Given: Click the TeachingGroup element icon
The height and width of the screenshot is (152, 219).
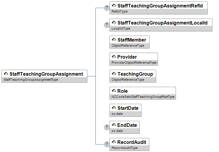Looking at the screenshot, I should click(x=114, y=74).
